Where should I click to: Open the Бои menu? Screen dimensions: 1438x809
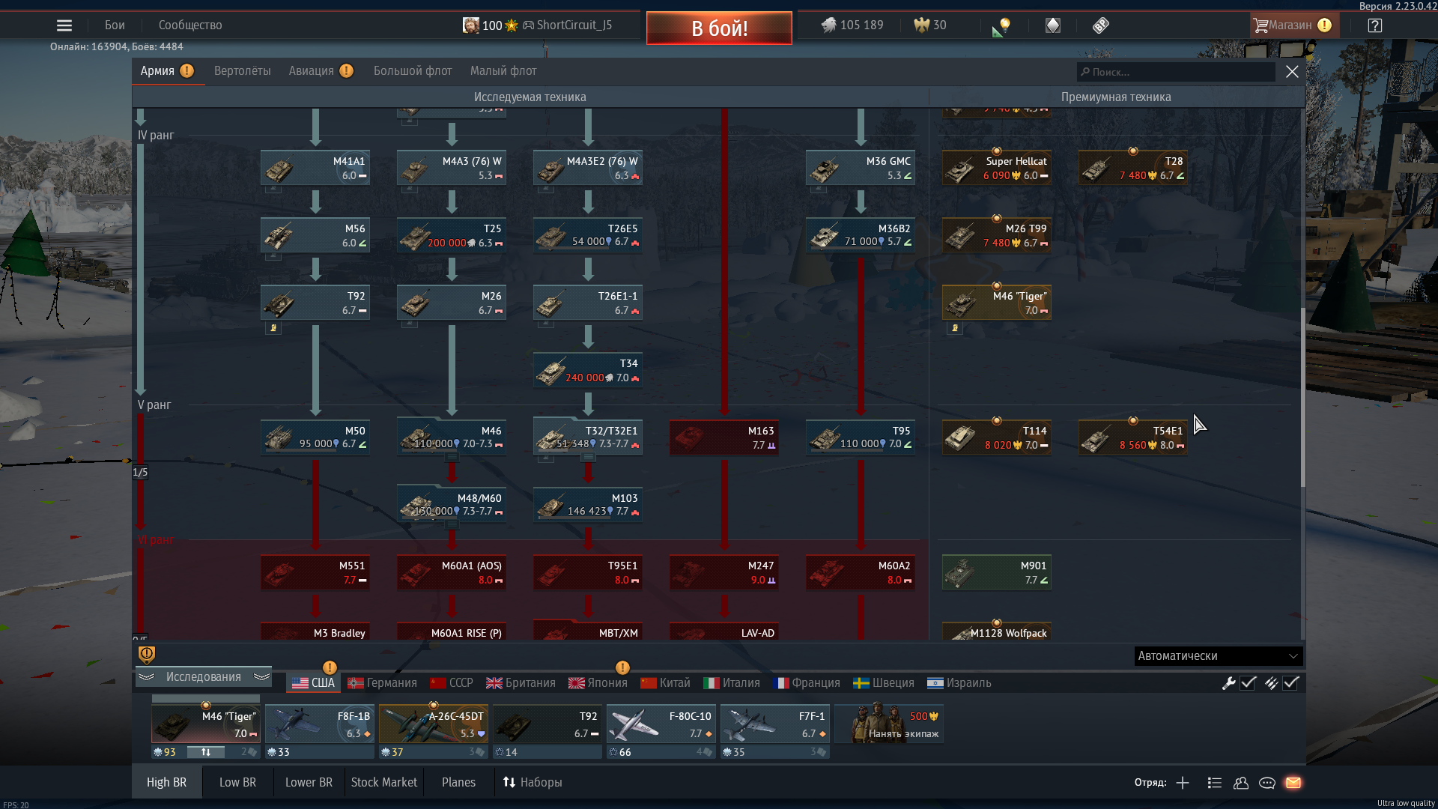tap(115, 25)
